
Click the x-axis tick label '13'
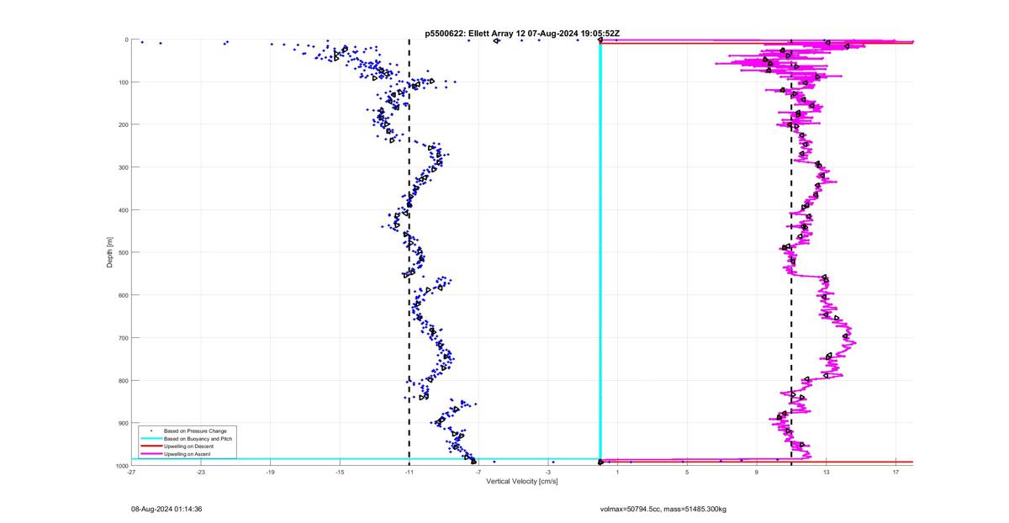pos(827,472)
